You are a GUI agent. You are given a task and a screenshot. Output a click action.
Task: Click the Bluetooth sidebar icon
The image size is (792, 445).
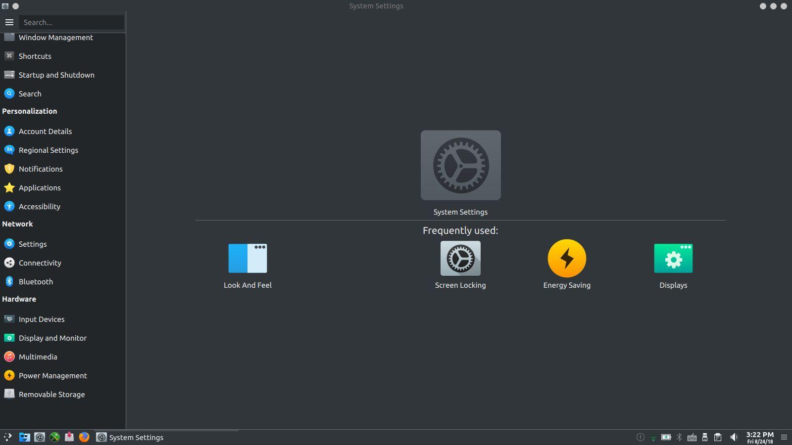pos(9,282)
